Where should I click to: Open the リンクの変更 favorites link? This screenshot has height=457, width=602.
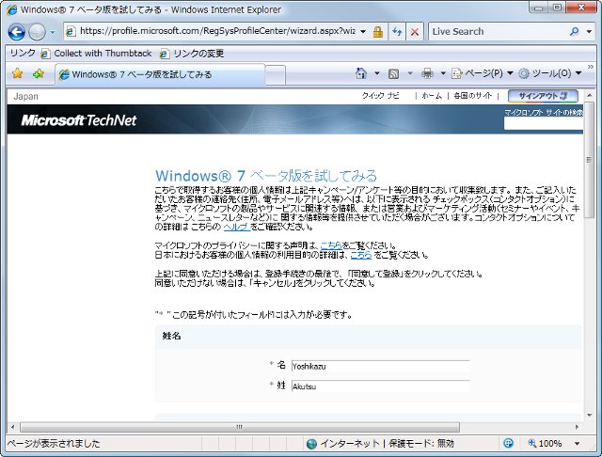coord(192,54)
